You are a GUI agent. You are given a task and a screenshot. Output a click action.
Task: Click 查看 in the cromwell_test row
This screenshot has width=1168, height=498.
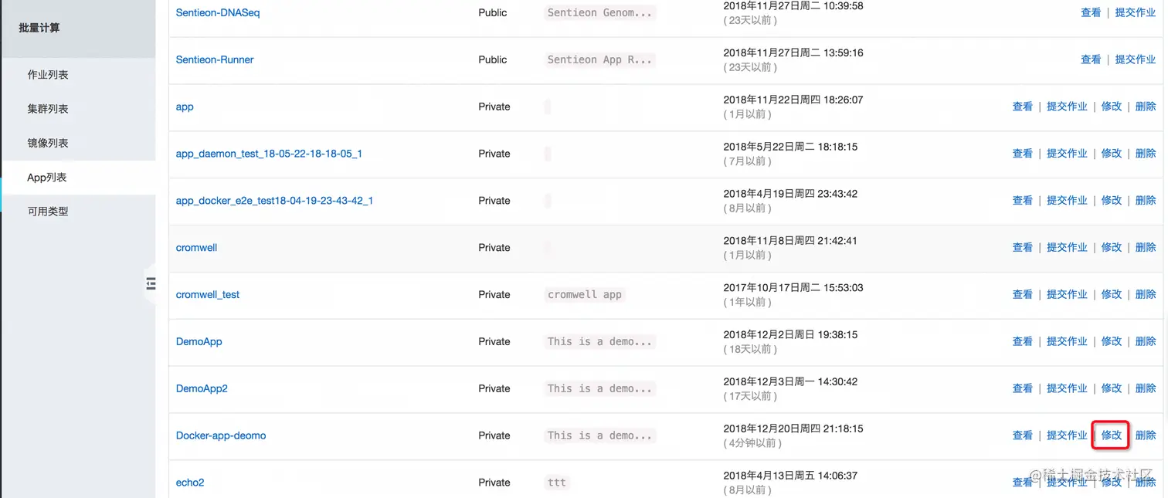click(x=1023, y=295)
